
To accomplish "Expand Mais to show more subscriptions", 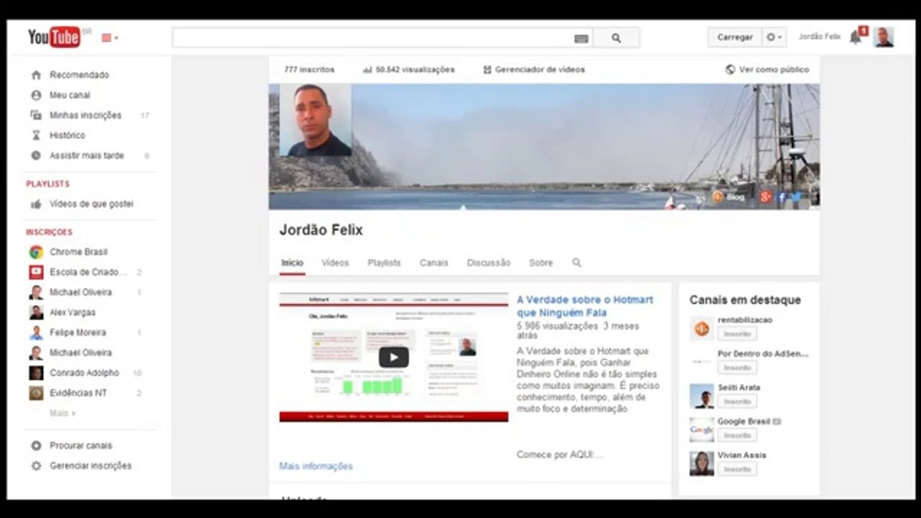I will point(63,413).
